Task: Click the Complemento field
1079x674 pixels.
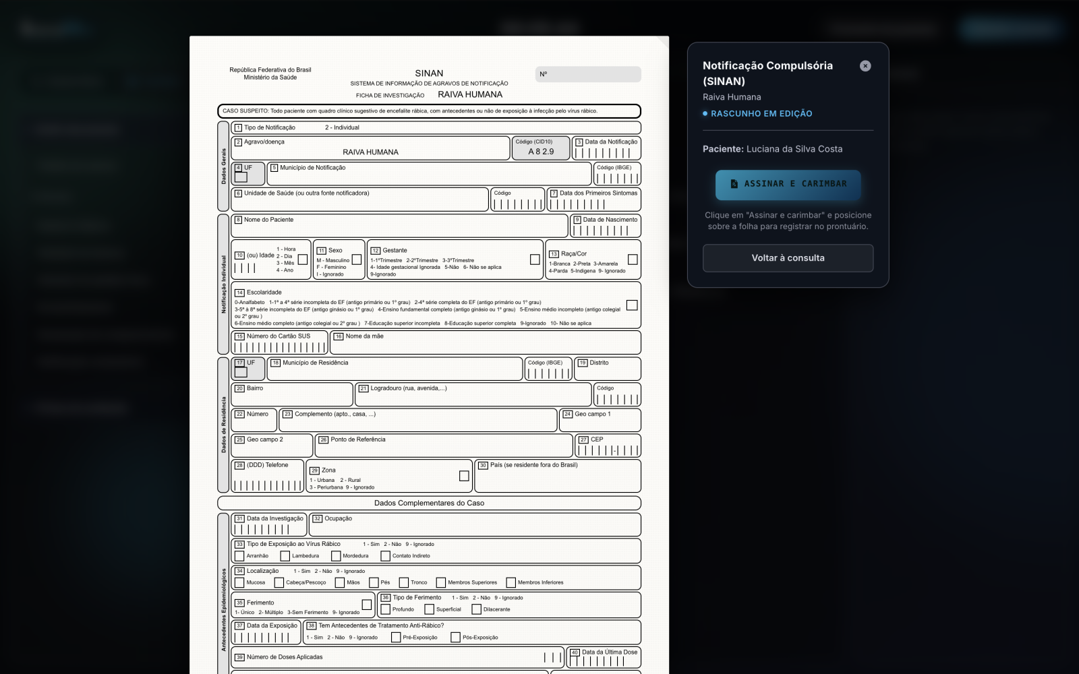Action: [x=418, y=420]
